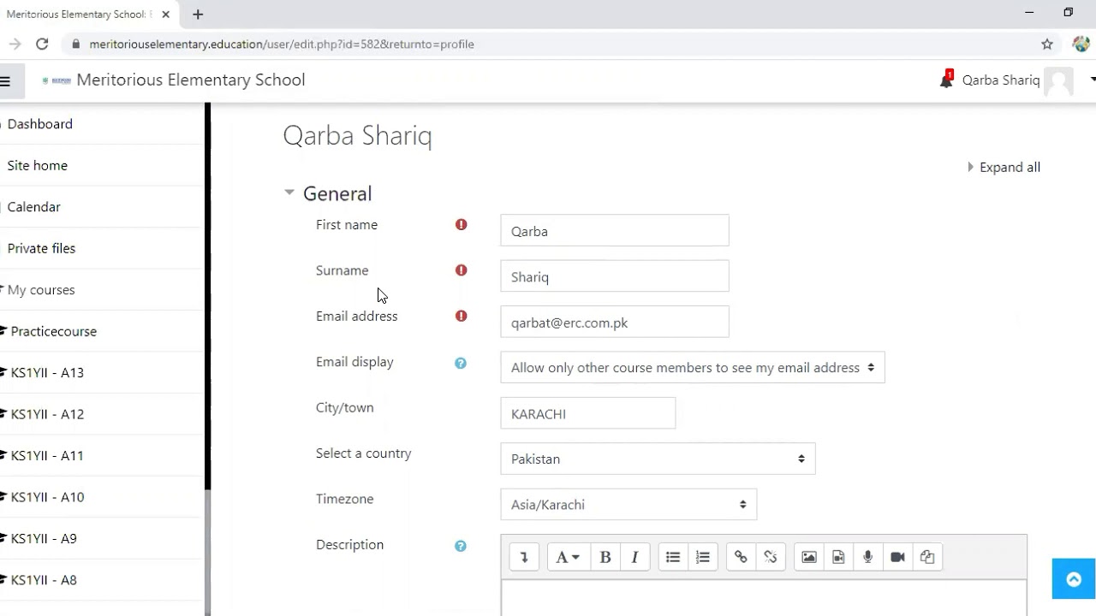Show more editor buttons in Description toolbar
The image size is (1096, 616).
[524, 557]
